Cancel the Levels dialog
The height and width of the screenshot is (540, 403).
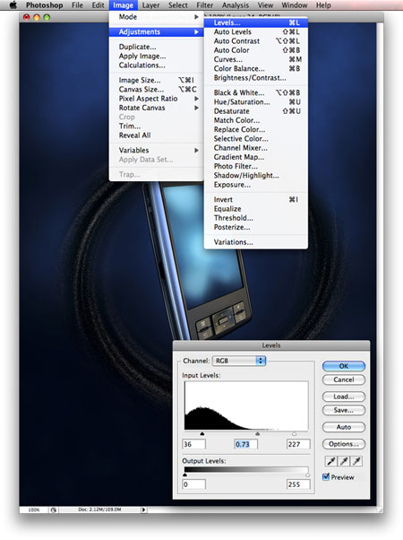pos(344,379)
